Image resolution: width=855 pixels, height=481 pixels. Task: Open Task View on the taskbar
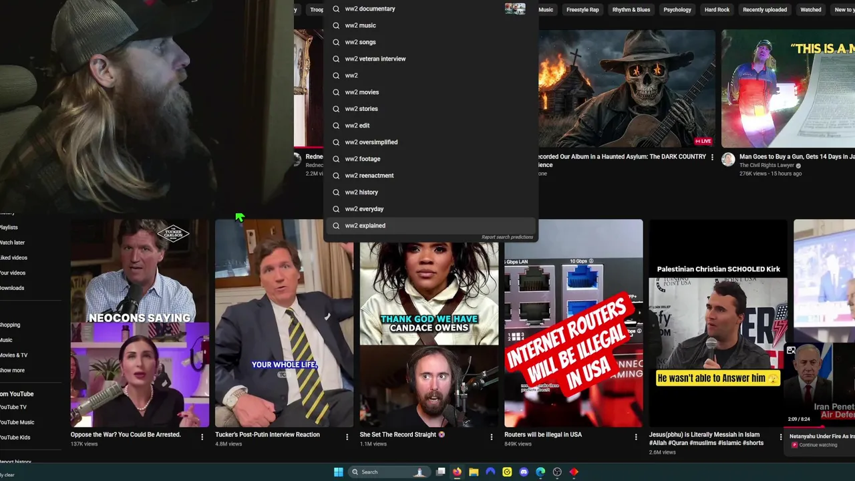(x=441, y=472)
